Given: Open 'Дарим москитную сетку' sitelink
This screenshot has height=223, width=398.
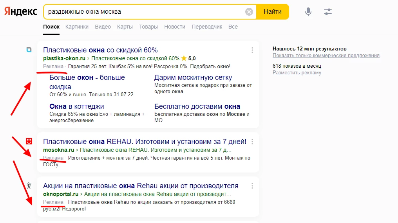Looking at the screenshot, I should tap(193, 77).
